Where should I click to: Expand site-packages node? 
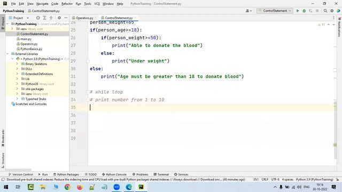17,89
